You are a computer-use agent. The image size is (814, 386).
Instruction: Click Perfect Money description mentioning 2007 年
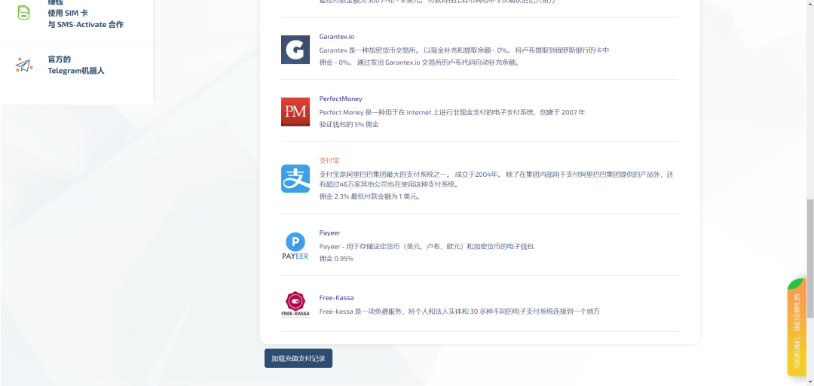(x=452, y=112)
